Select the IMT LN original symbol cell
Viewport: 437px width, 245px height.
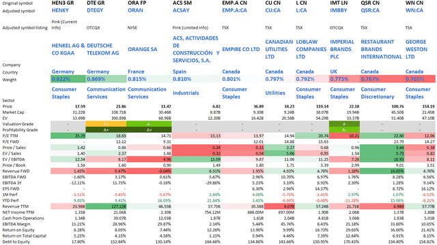click(339, 3)
